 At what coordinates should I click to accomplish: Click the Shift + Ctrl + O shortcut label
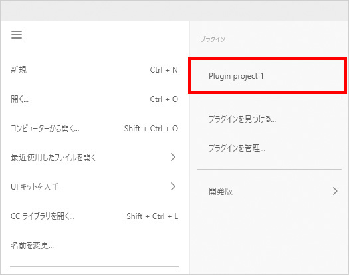coord(151,129)
